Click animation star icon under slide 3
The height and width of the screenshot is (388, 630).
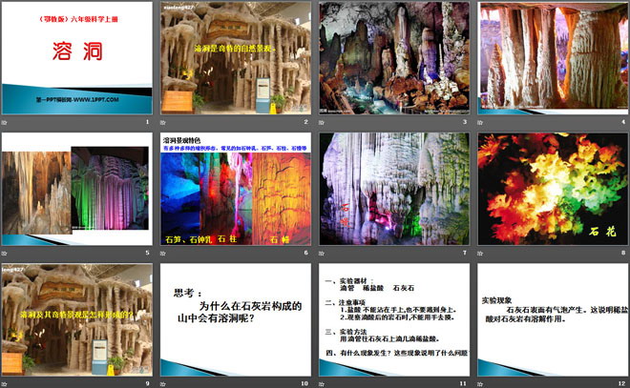(322, 122)
